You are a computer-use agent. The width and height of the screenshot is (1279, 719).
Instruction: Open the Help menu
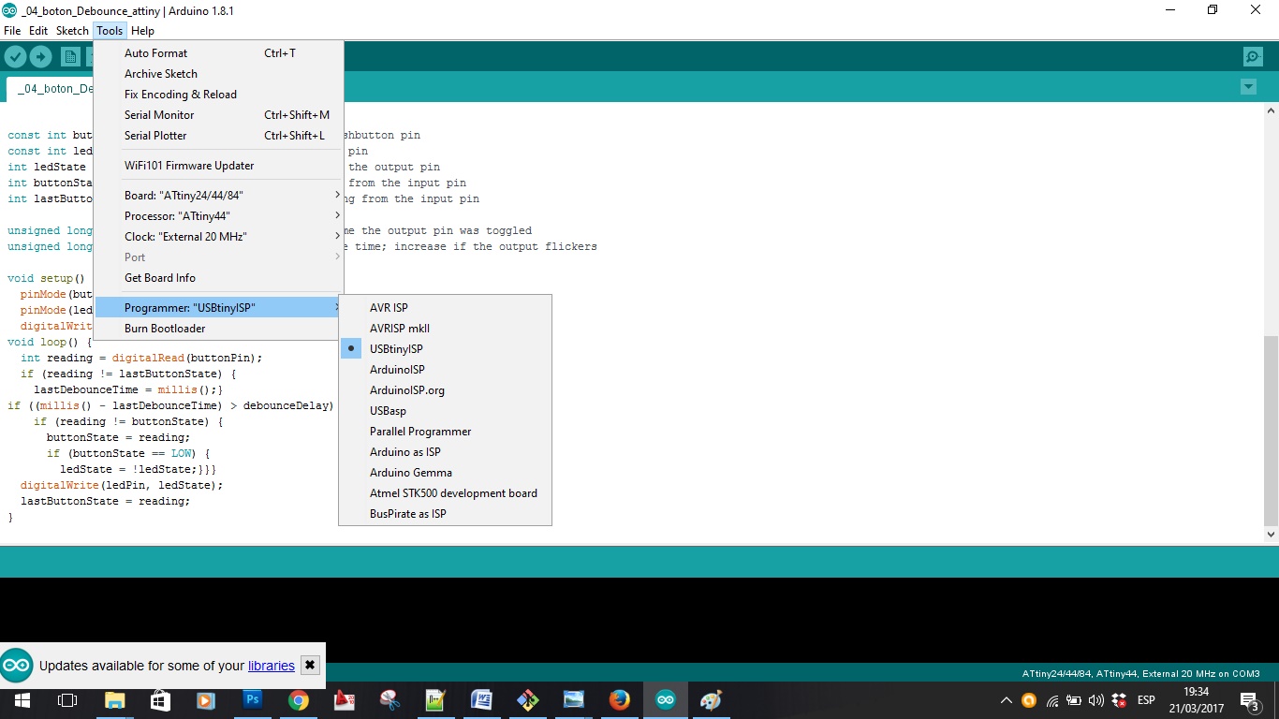click(x=142, y=31)
